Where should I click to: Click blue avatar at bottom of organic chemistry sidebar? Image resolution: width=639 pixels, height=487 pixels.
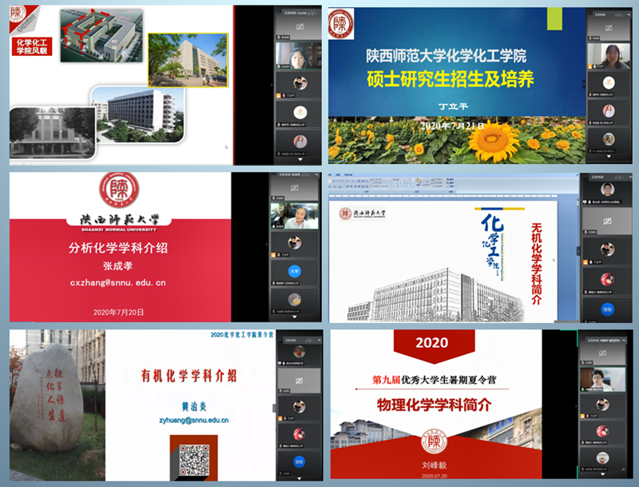pos(299,461)
